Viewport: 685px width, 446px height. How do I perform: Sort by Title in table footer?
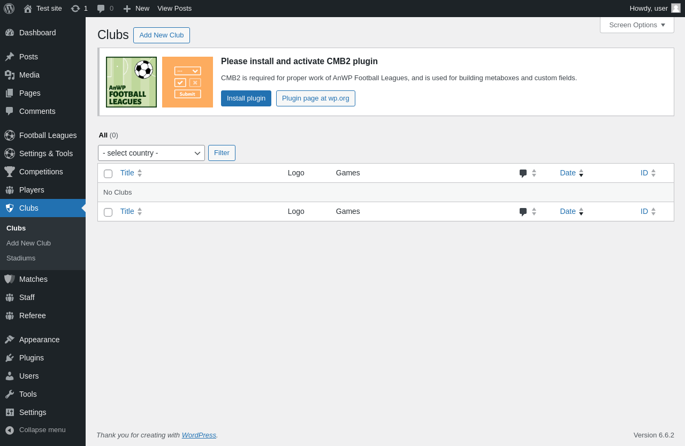(131, 211)
